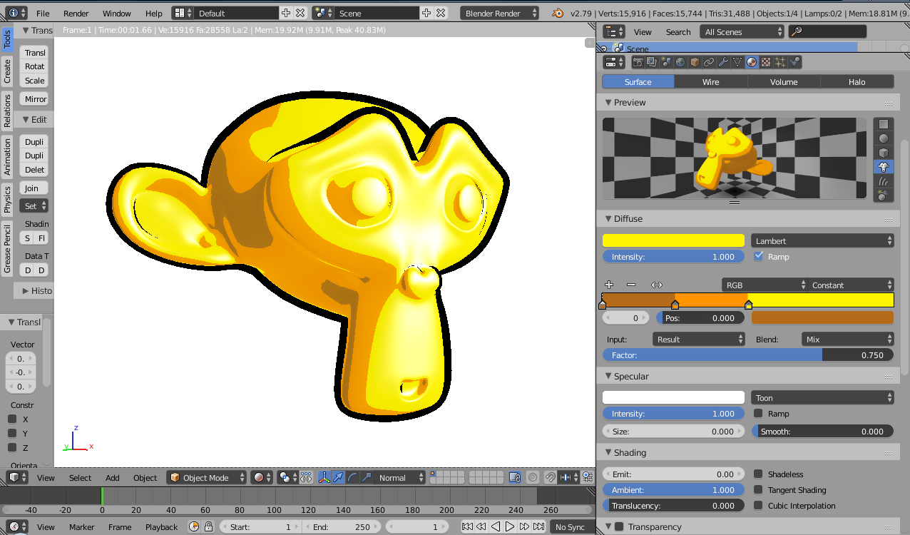Select the cube preview shape
The image size is (910, 535).
pyautogui.click(x=884, y=153)
